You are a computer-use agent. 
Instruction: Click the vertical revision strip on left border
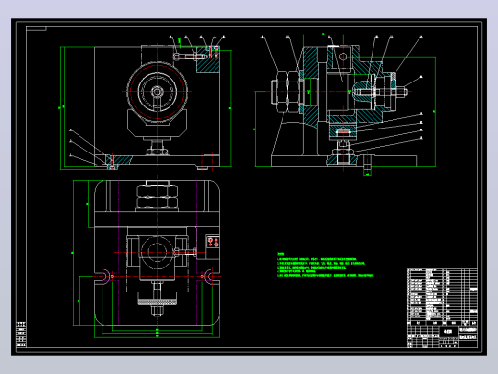click(21, 335)
